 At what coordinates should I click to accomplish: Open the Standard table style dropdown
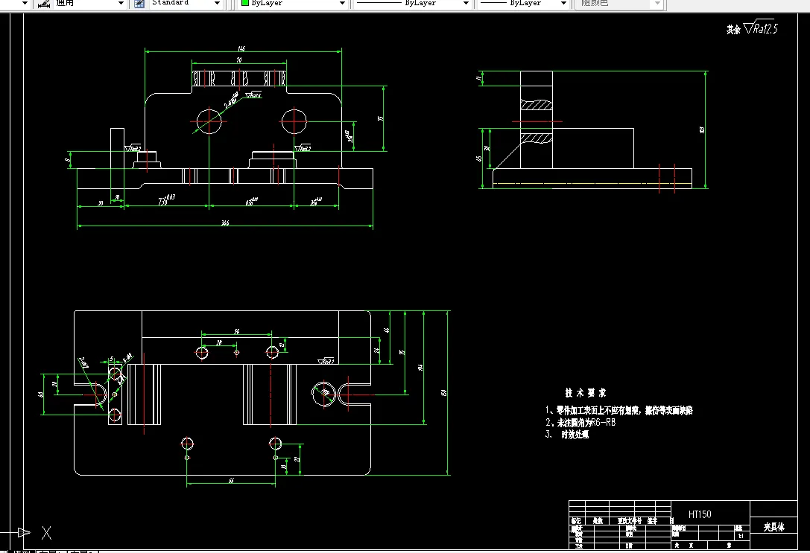click(x=218, y=3)
